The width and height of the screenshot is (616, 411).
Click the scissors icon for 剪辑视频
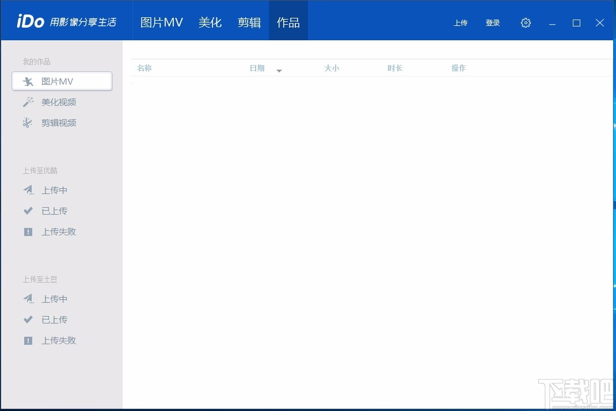pyautogui.click(x=28, y=123)
